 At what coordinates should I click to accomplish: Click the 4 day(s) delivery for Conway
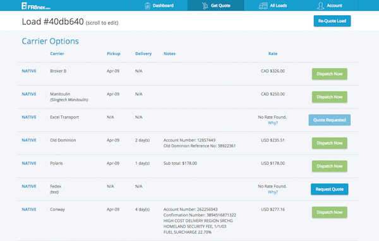tap(142, 209)
